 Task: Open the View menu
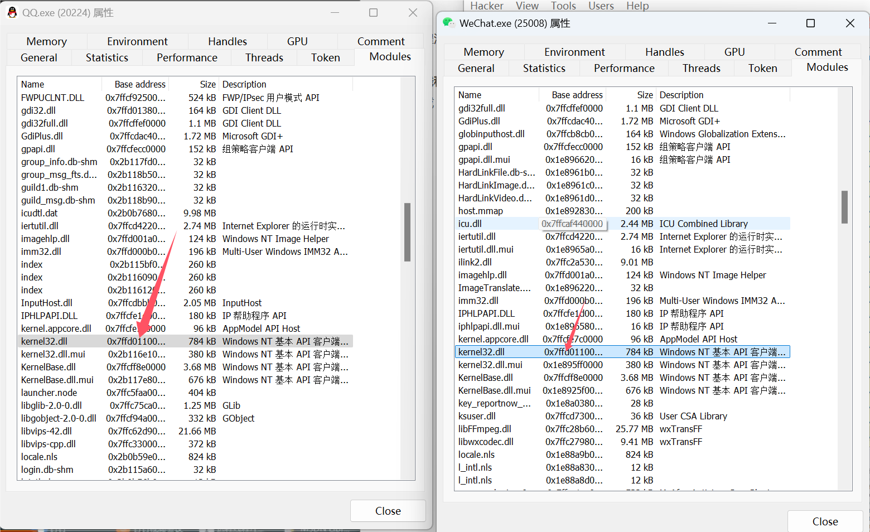(527, 6)
